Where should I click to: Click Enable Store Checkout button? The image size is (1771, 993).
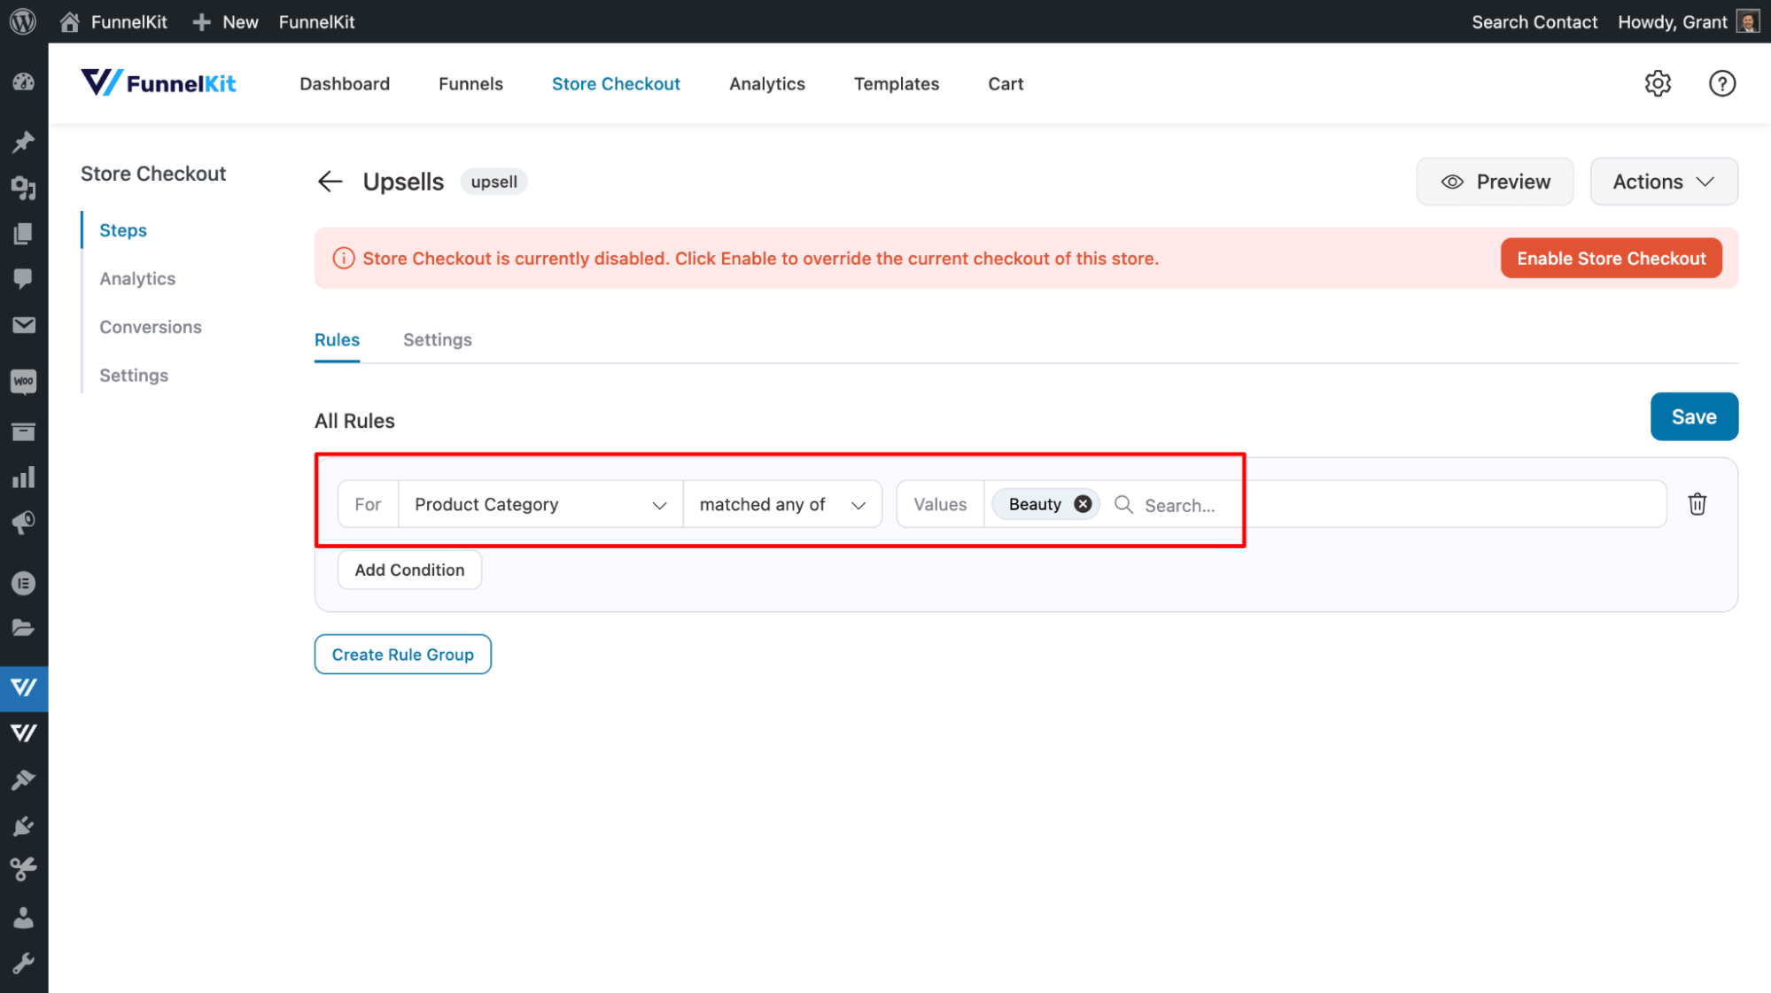(1611, 259)
